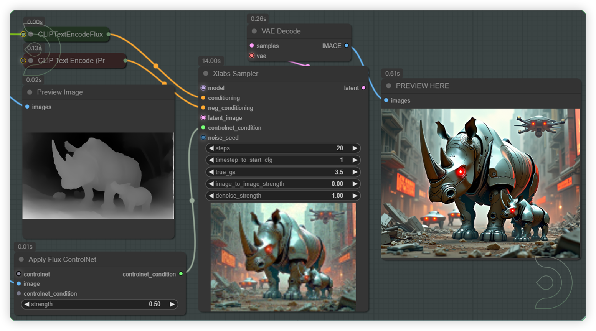This screenshot has width=596, height=331.
Task: Click the 14.00s execution time badge
Action: (x=211, y=61)
